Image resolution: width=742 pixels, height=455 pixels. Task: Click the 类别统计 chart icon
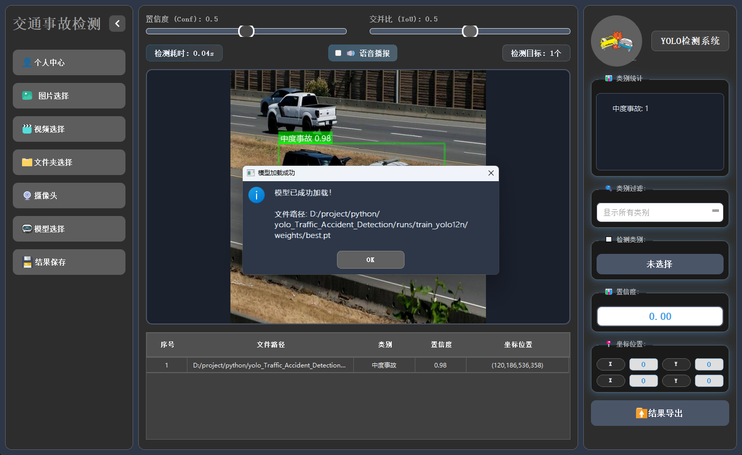608,78
